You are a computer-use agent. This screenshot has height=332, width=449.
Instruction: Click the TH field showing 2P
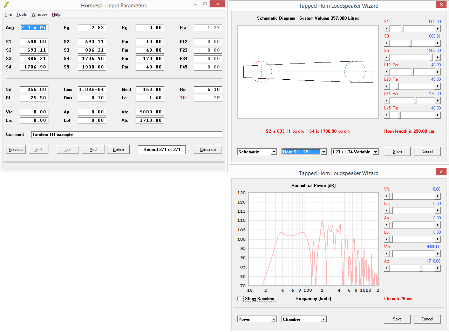coord(208,98)
